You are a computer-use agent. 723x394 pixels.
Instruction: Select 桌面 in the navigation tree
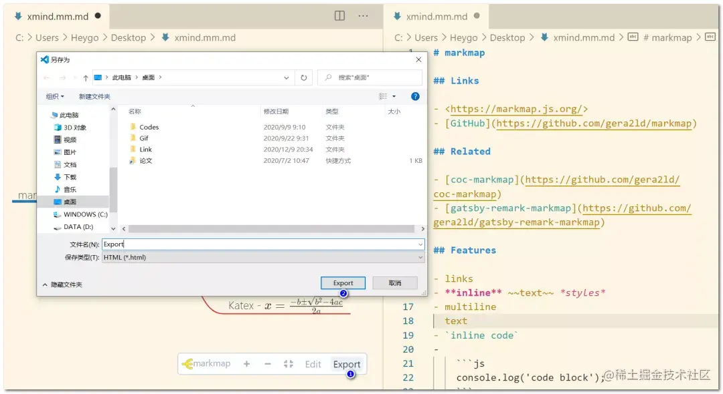click(73, 202)
